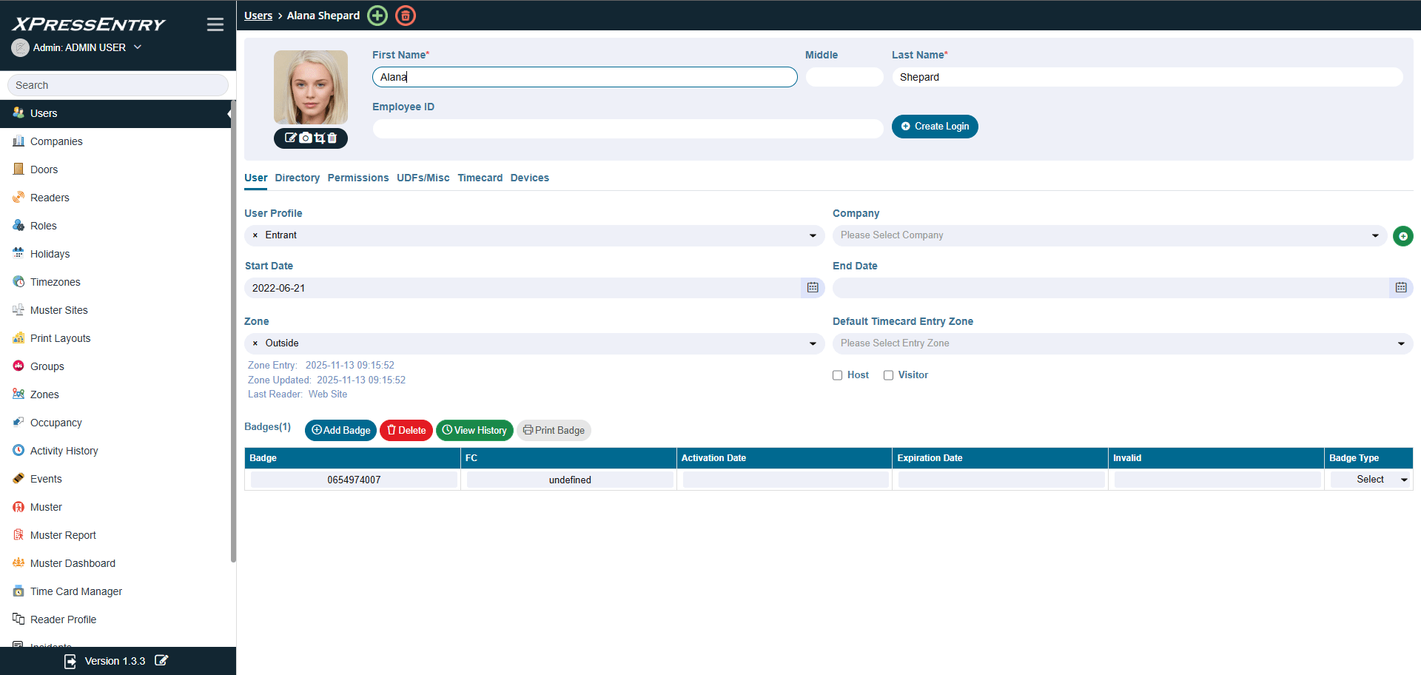
Task: Check the Visitor checkbox
Action: click(x=888, y=375)
